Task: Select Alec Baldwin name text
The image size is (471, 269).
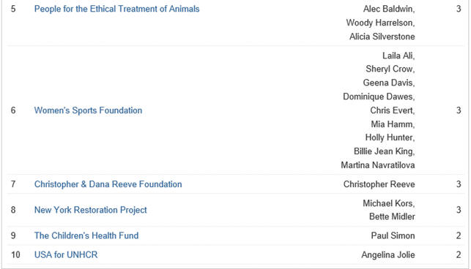Action: 387,9
